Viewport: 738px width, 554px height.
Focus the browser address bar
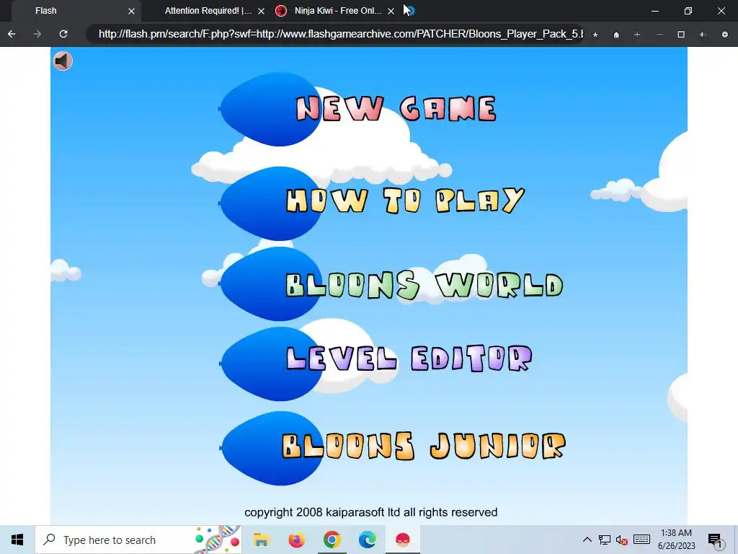(335, 34)
